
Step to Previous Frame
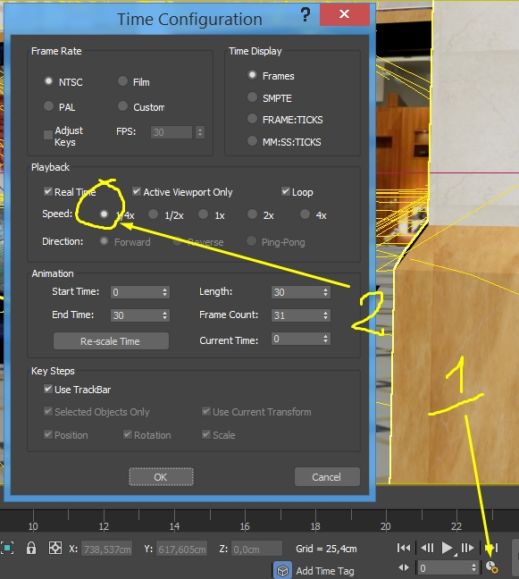click(427, 548)
